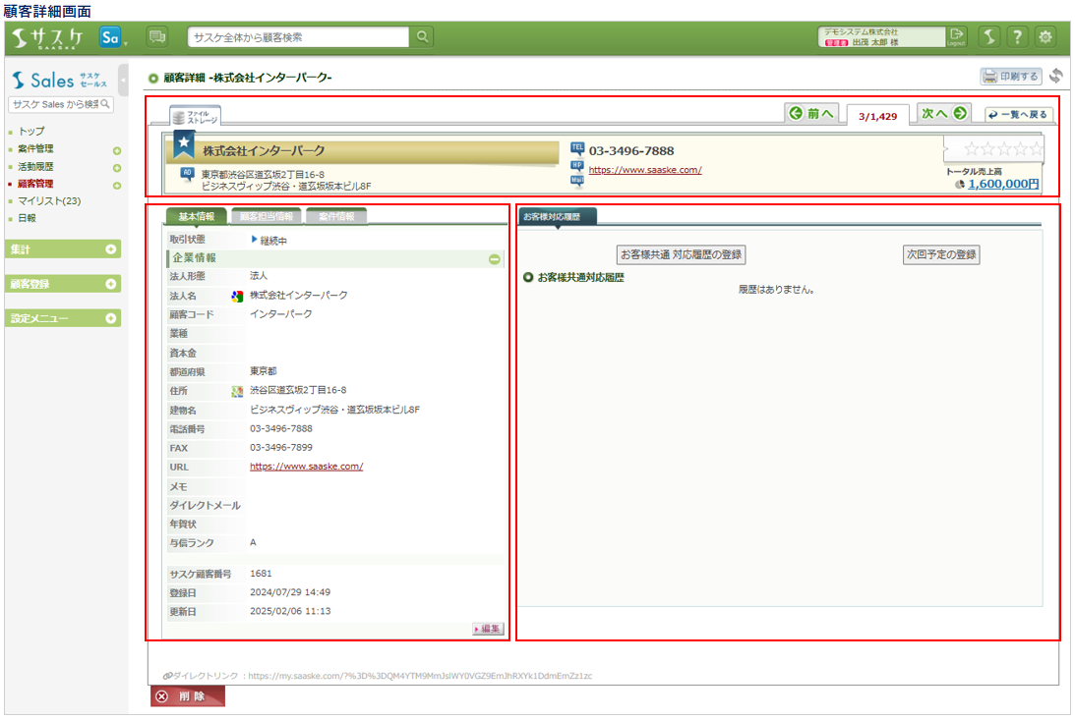Click 一覧へ戻る to return to list
The height and width of the screenshot is (720, 1075).
click(x=1018, y=115)
